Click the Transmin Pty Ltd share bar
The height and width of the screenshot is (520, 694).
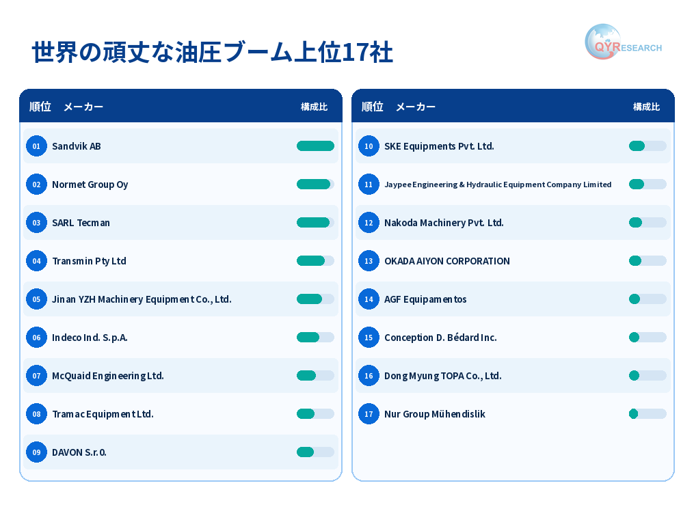315,261
